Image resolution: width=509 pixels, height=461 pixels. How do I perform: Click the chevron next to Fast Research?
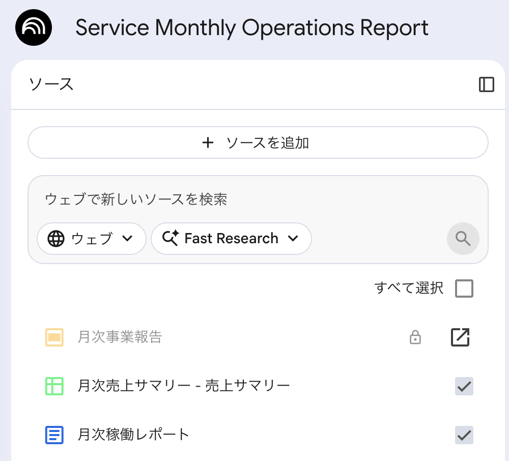click(293, 239)
